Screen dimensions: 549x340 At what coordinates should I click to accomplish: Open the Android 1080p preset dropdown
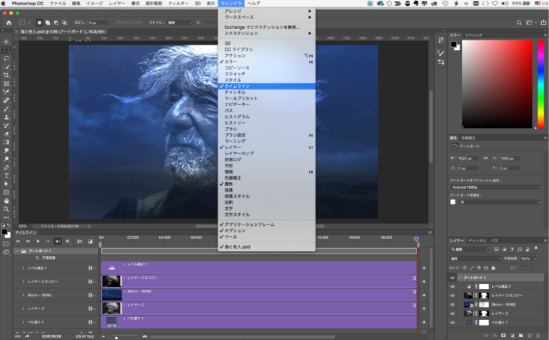[495, 187]
